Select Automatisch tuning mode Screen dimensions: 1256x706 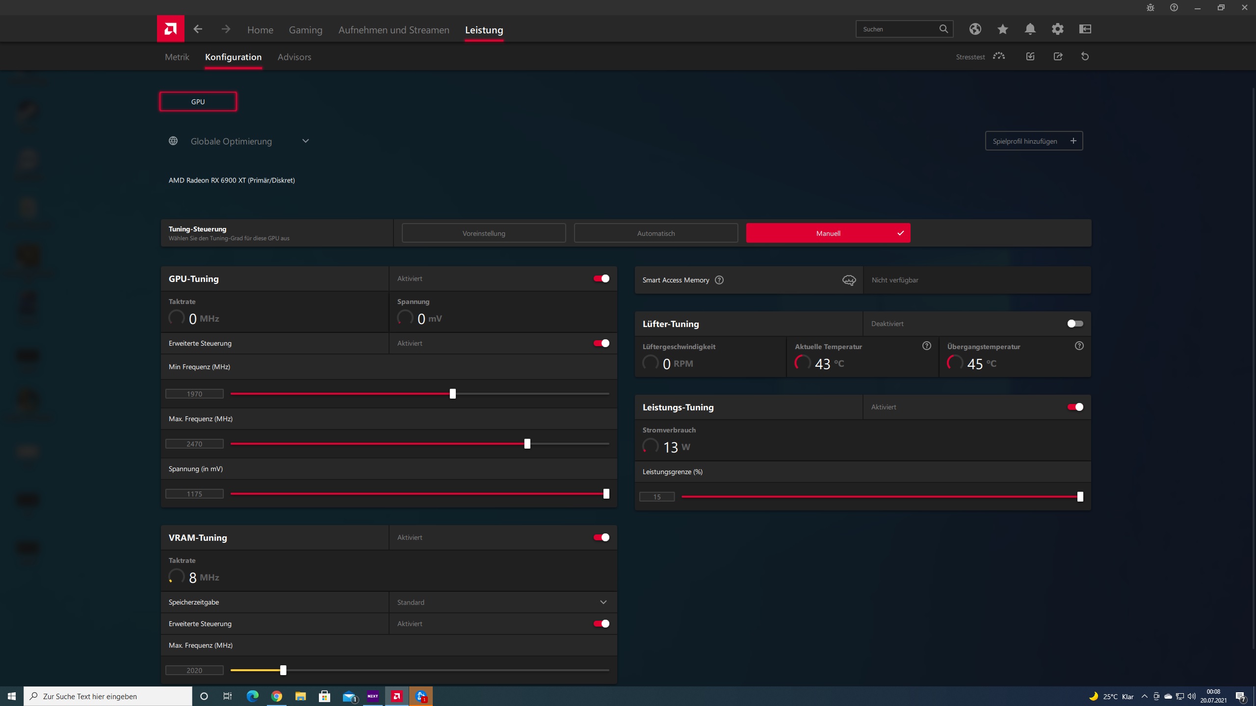click(x=656, y=233)
